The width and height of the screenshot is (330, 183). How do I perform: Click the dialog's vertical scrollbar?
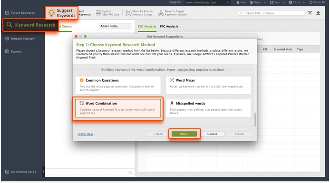coord(255,119)
